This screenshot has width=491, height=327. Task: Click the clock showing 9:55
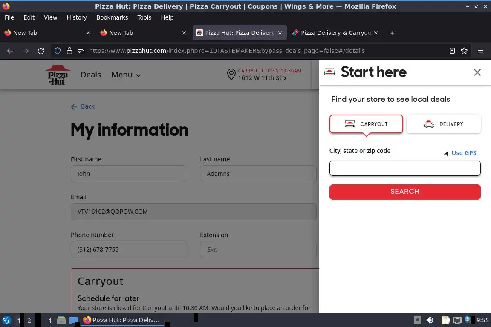click(482, 320)
